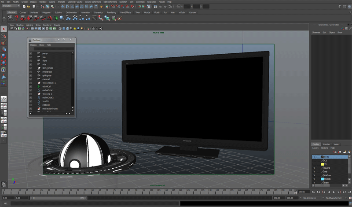Expand camera1 node in Outliner
The height and width of the screenshot is (207, 352).
(x=30, y=79)
